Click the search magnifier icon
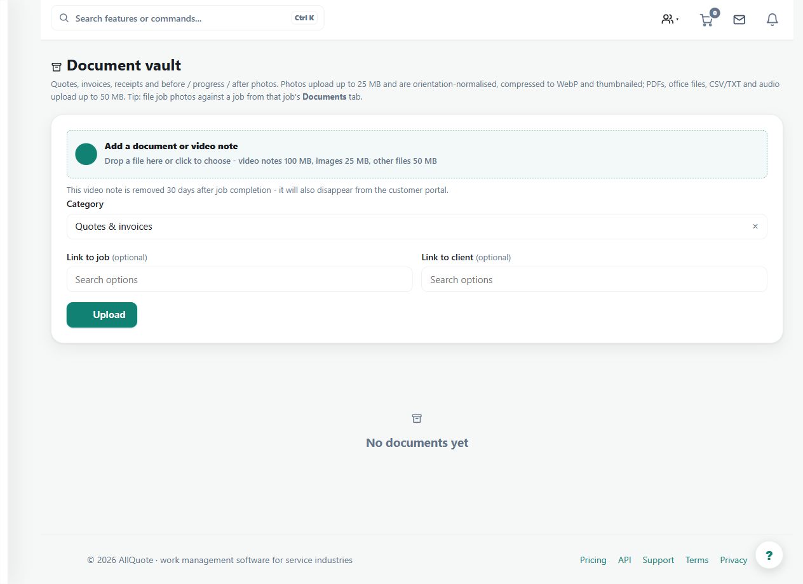The width and height of the screenshot is (803, 584). click(64, 18)
